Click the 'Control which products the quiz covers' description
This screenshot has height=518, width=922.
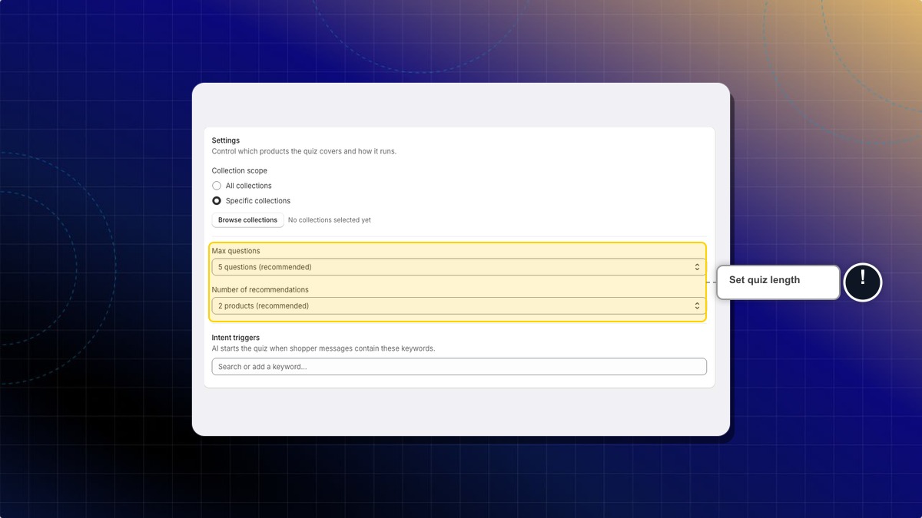pos(304,151)
